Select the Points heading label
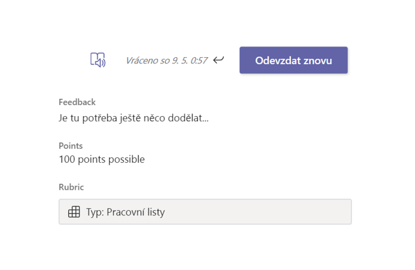 [71, 146]
